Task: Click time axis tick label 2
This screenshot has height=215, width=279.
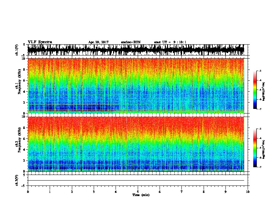Action: pyautogui.click(x=72, y=192)
